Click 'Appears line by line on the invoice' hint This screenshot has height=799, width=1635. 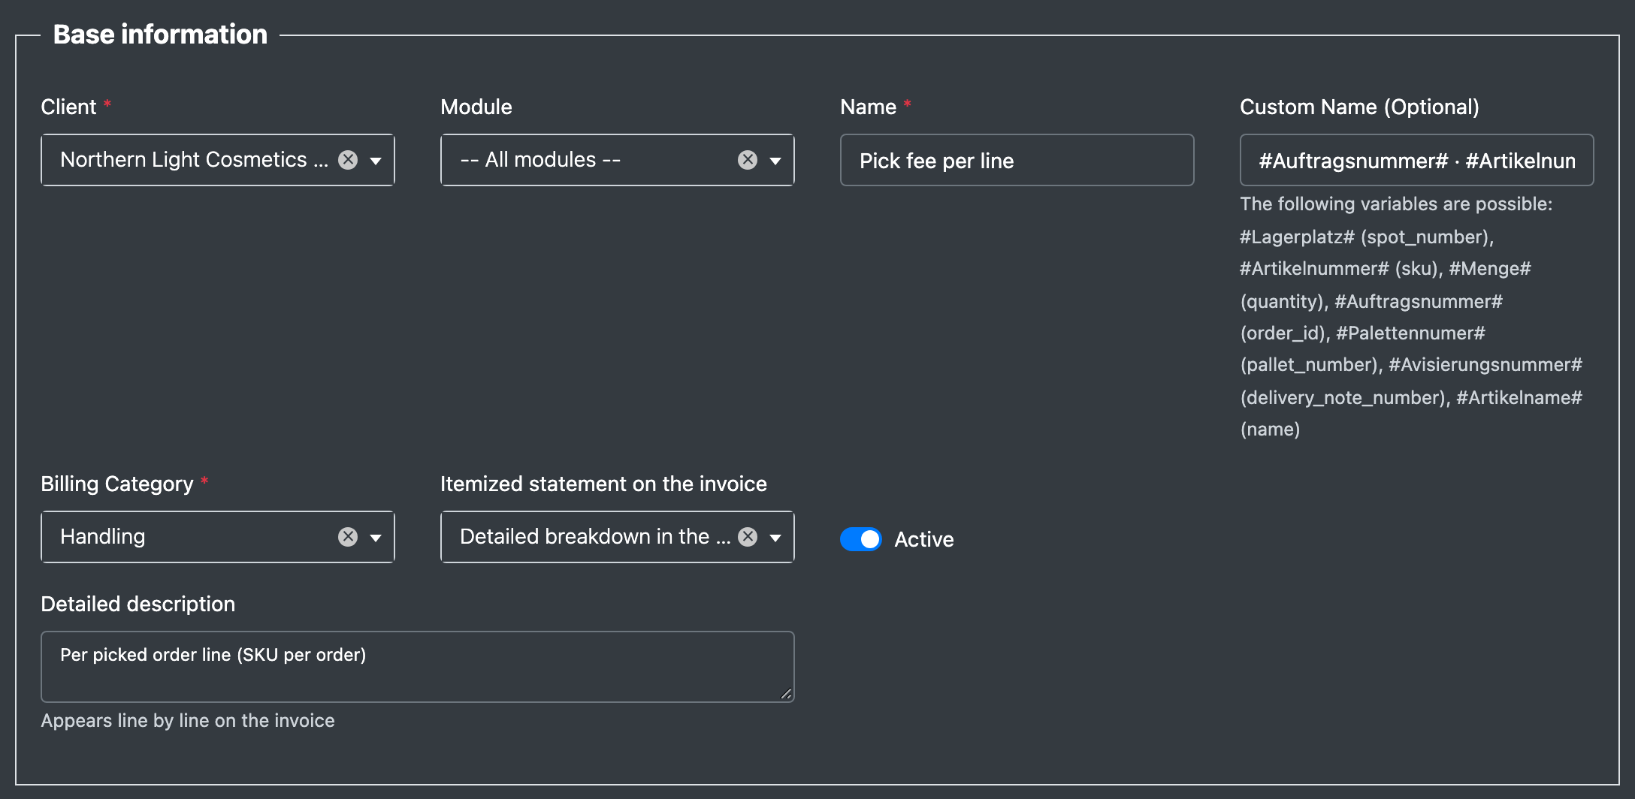coord(188,720)
